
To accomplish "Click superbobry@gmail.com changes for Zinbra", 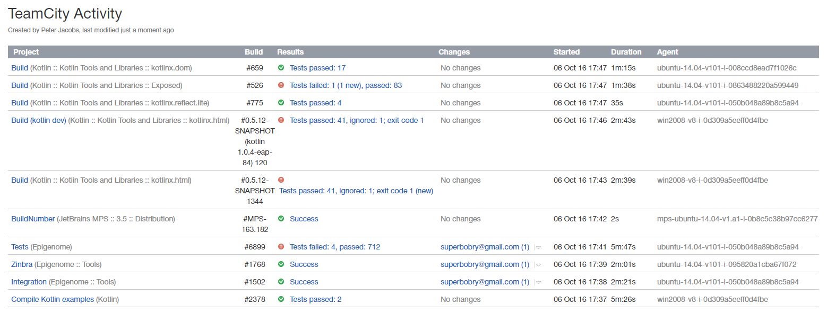I will click(485, 264).
